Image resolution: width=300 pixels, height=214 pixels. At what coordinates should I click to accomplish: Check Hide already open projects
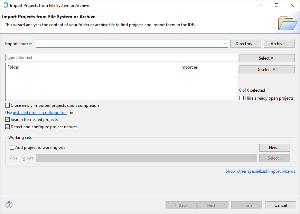[x=242, y=98]
